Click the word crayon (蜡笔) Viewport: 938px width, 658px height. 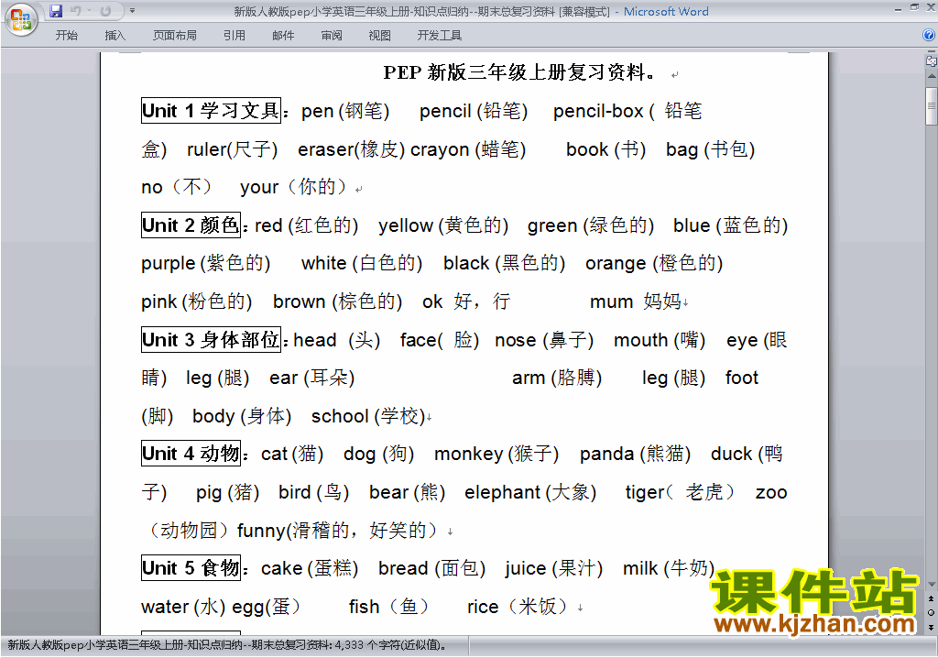[468, 149]
